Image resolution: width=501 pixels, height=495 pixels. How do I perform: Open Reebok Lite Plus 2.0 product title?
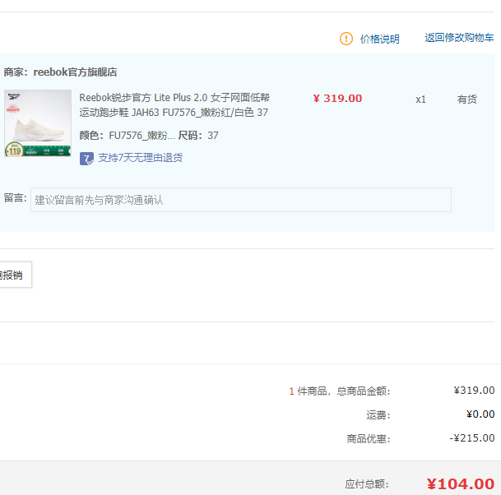[x=174, y=104]
